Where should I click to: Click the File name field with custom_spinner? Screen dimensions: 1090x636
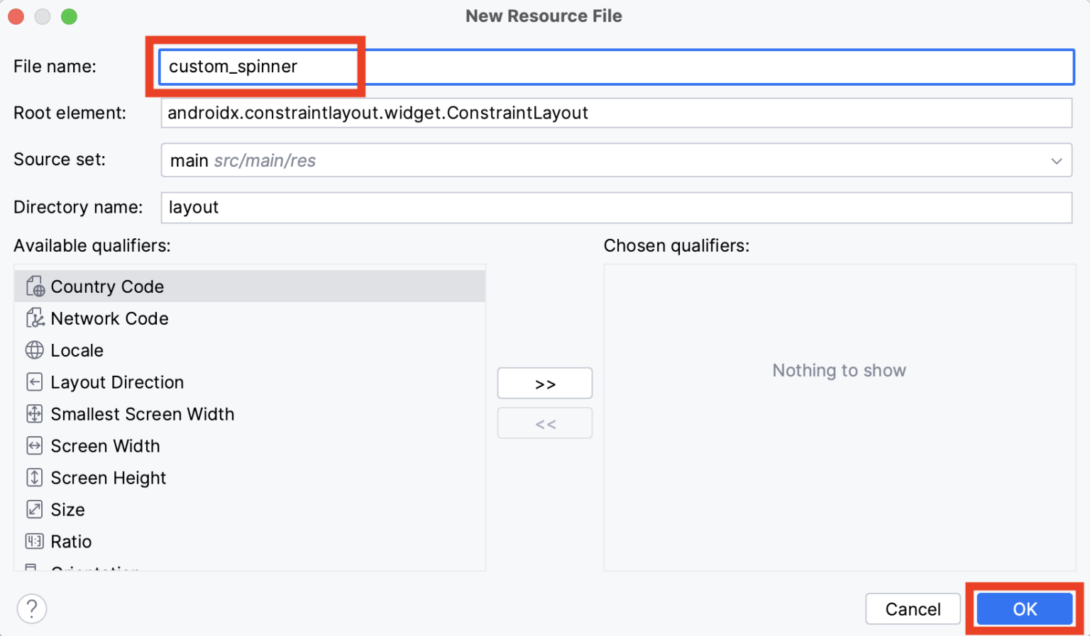pos(616,67)
